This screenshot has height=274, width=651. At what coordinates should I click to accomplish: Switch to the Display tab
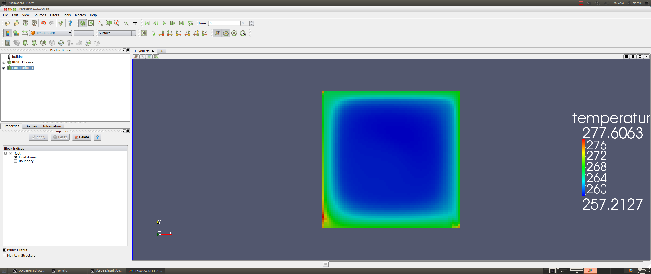pyautogui.click(x=31, y=126)
